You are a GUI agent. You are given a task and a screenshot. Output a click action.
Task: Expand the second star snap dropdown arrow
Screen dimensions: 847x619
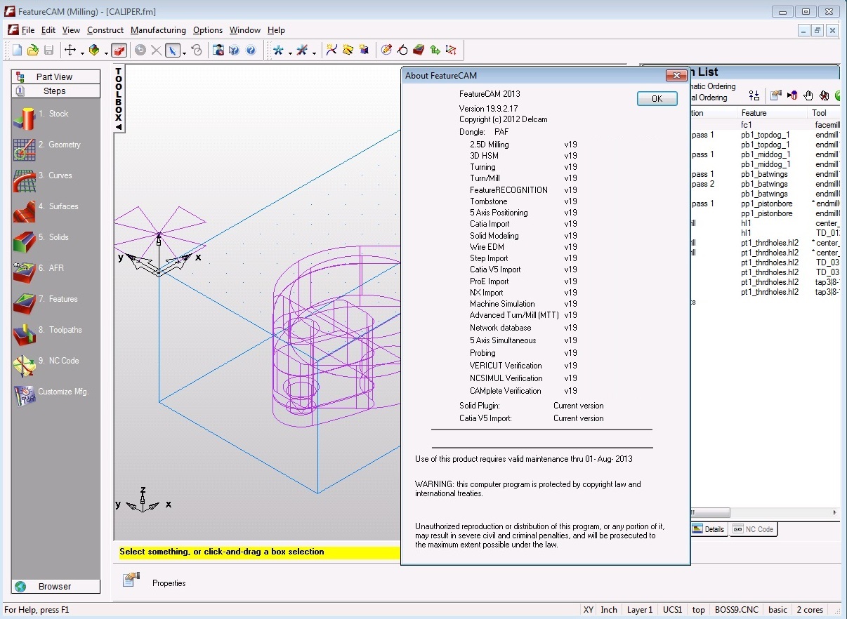click(314, 53)
